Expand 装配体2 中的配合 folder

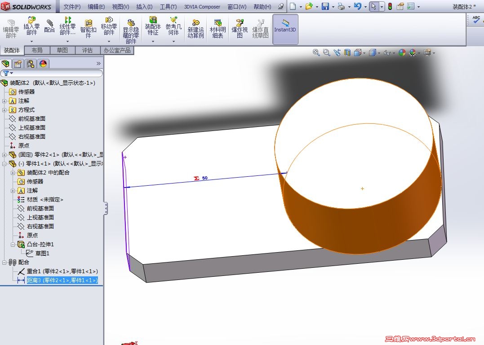pos(13,172)
